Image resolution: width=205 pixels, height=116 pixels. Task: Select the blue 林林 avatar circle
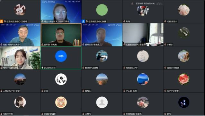61,56
